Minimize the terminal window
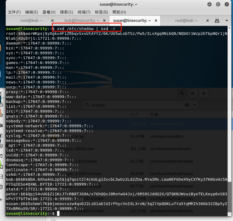Viewport: 233px width, 221px height. pos(209,4)
